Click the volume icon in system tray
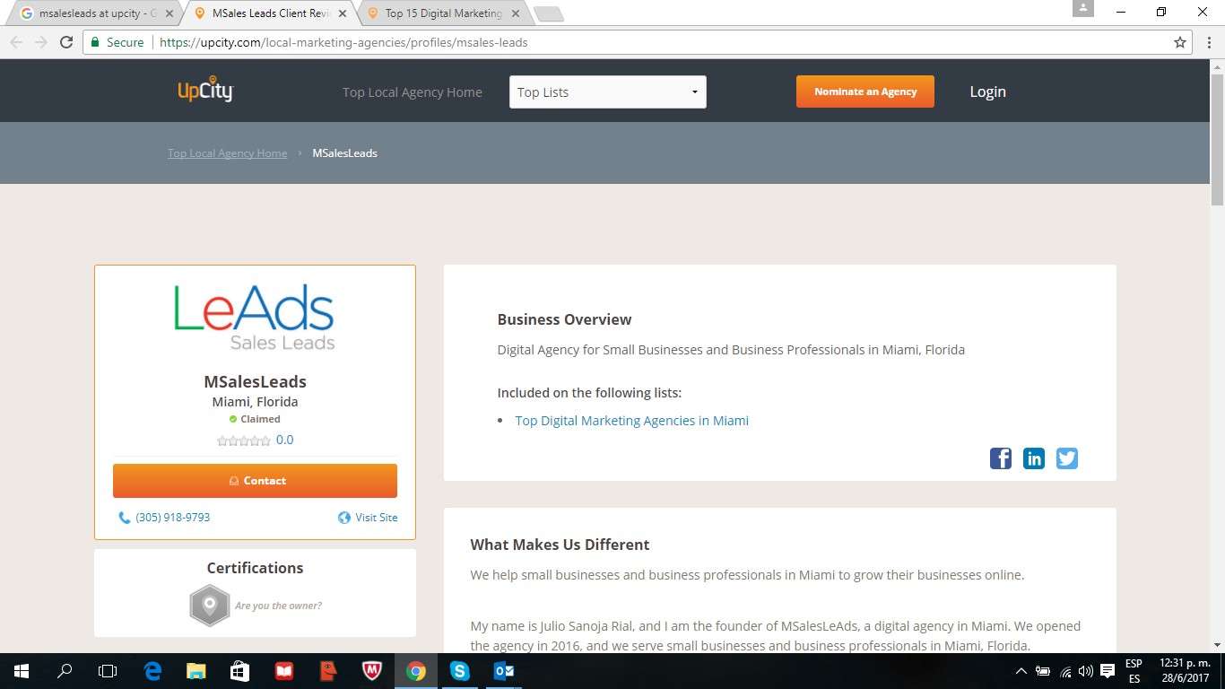The image size is (1225, 689). tap(1086, 671)
